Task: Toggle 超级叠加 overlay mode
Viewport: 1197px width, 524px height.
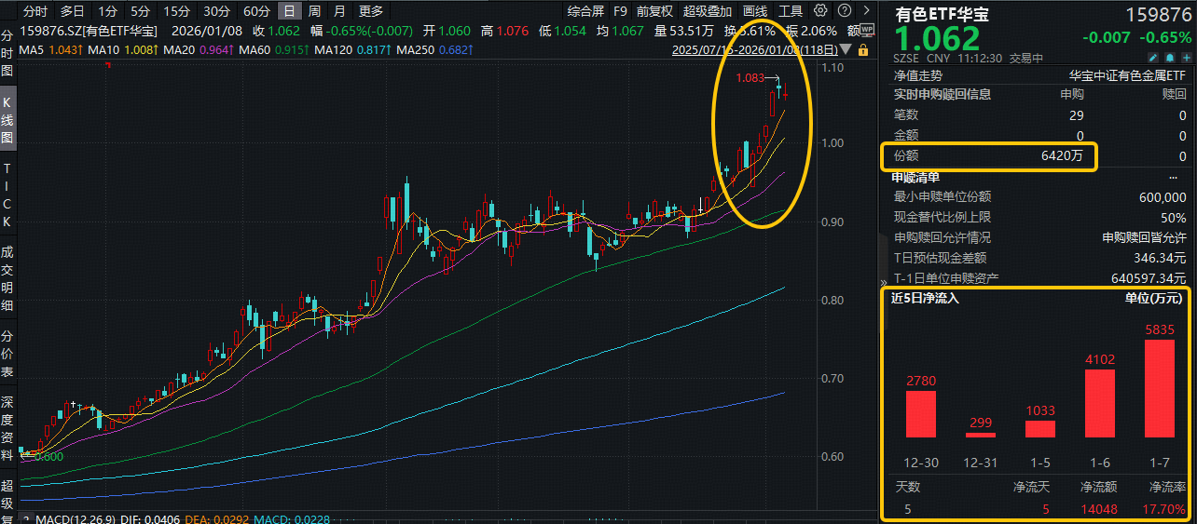Action: [x=708, y=11]
